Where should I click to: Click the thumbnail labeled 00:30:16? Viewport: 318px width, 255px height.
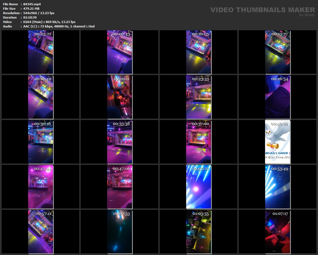[x=41, y=142]
